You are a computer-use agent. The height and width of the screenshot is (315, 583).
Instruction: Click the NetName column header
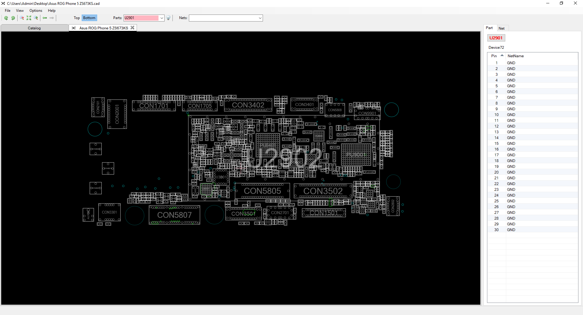516,56
